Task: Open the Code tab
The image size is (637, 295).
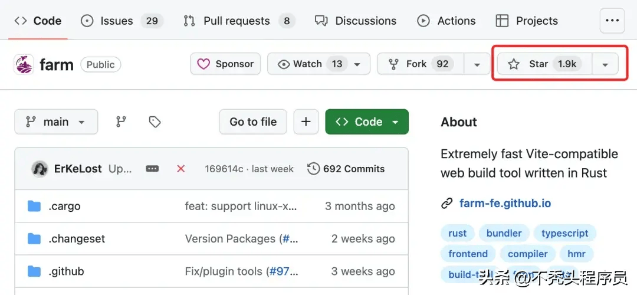Action: (x=38, y=21)
